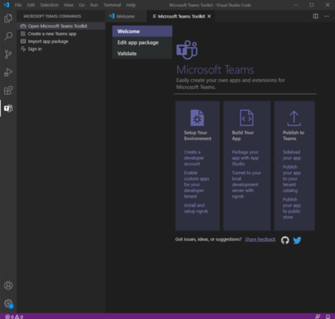Click the feedback icon in status bar
Viewport: 335px width, 319px height.
click(317, 317)
